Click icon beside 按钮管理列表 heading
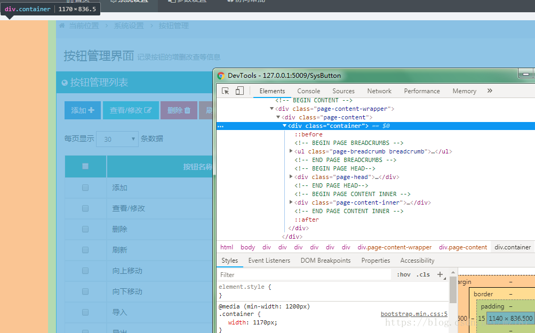Screen dimensions: 535x333 click(x=65, y=83)
